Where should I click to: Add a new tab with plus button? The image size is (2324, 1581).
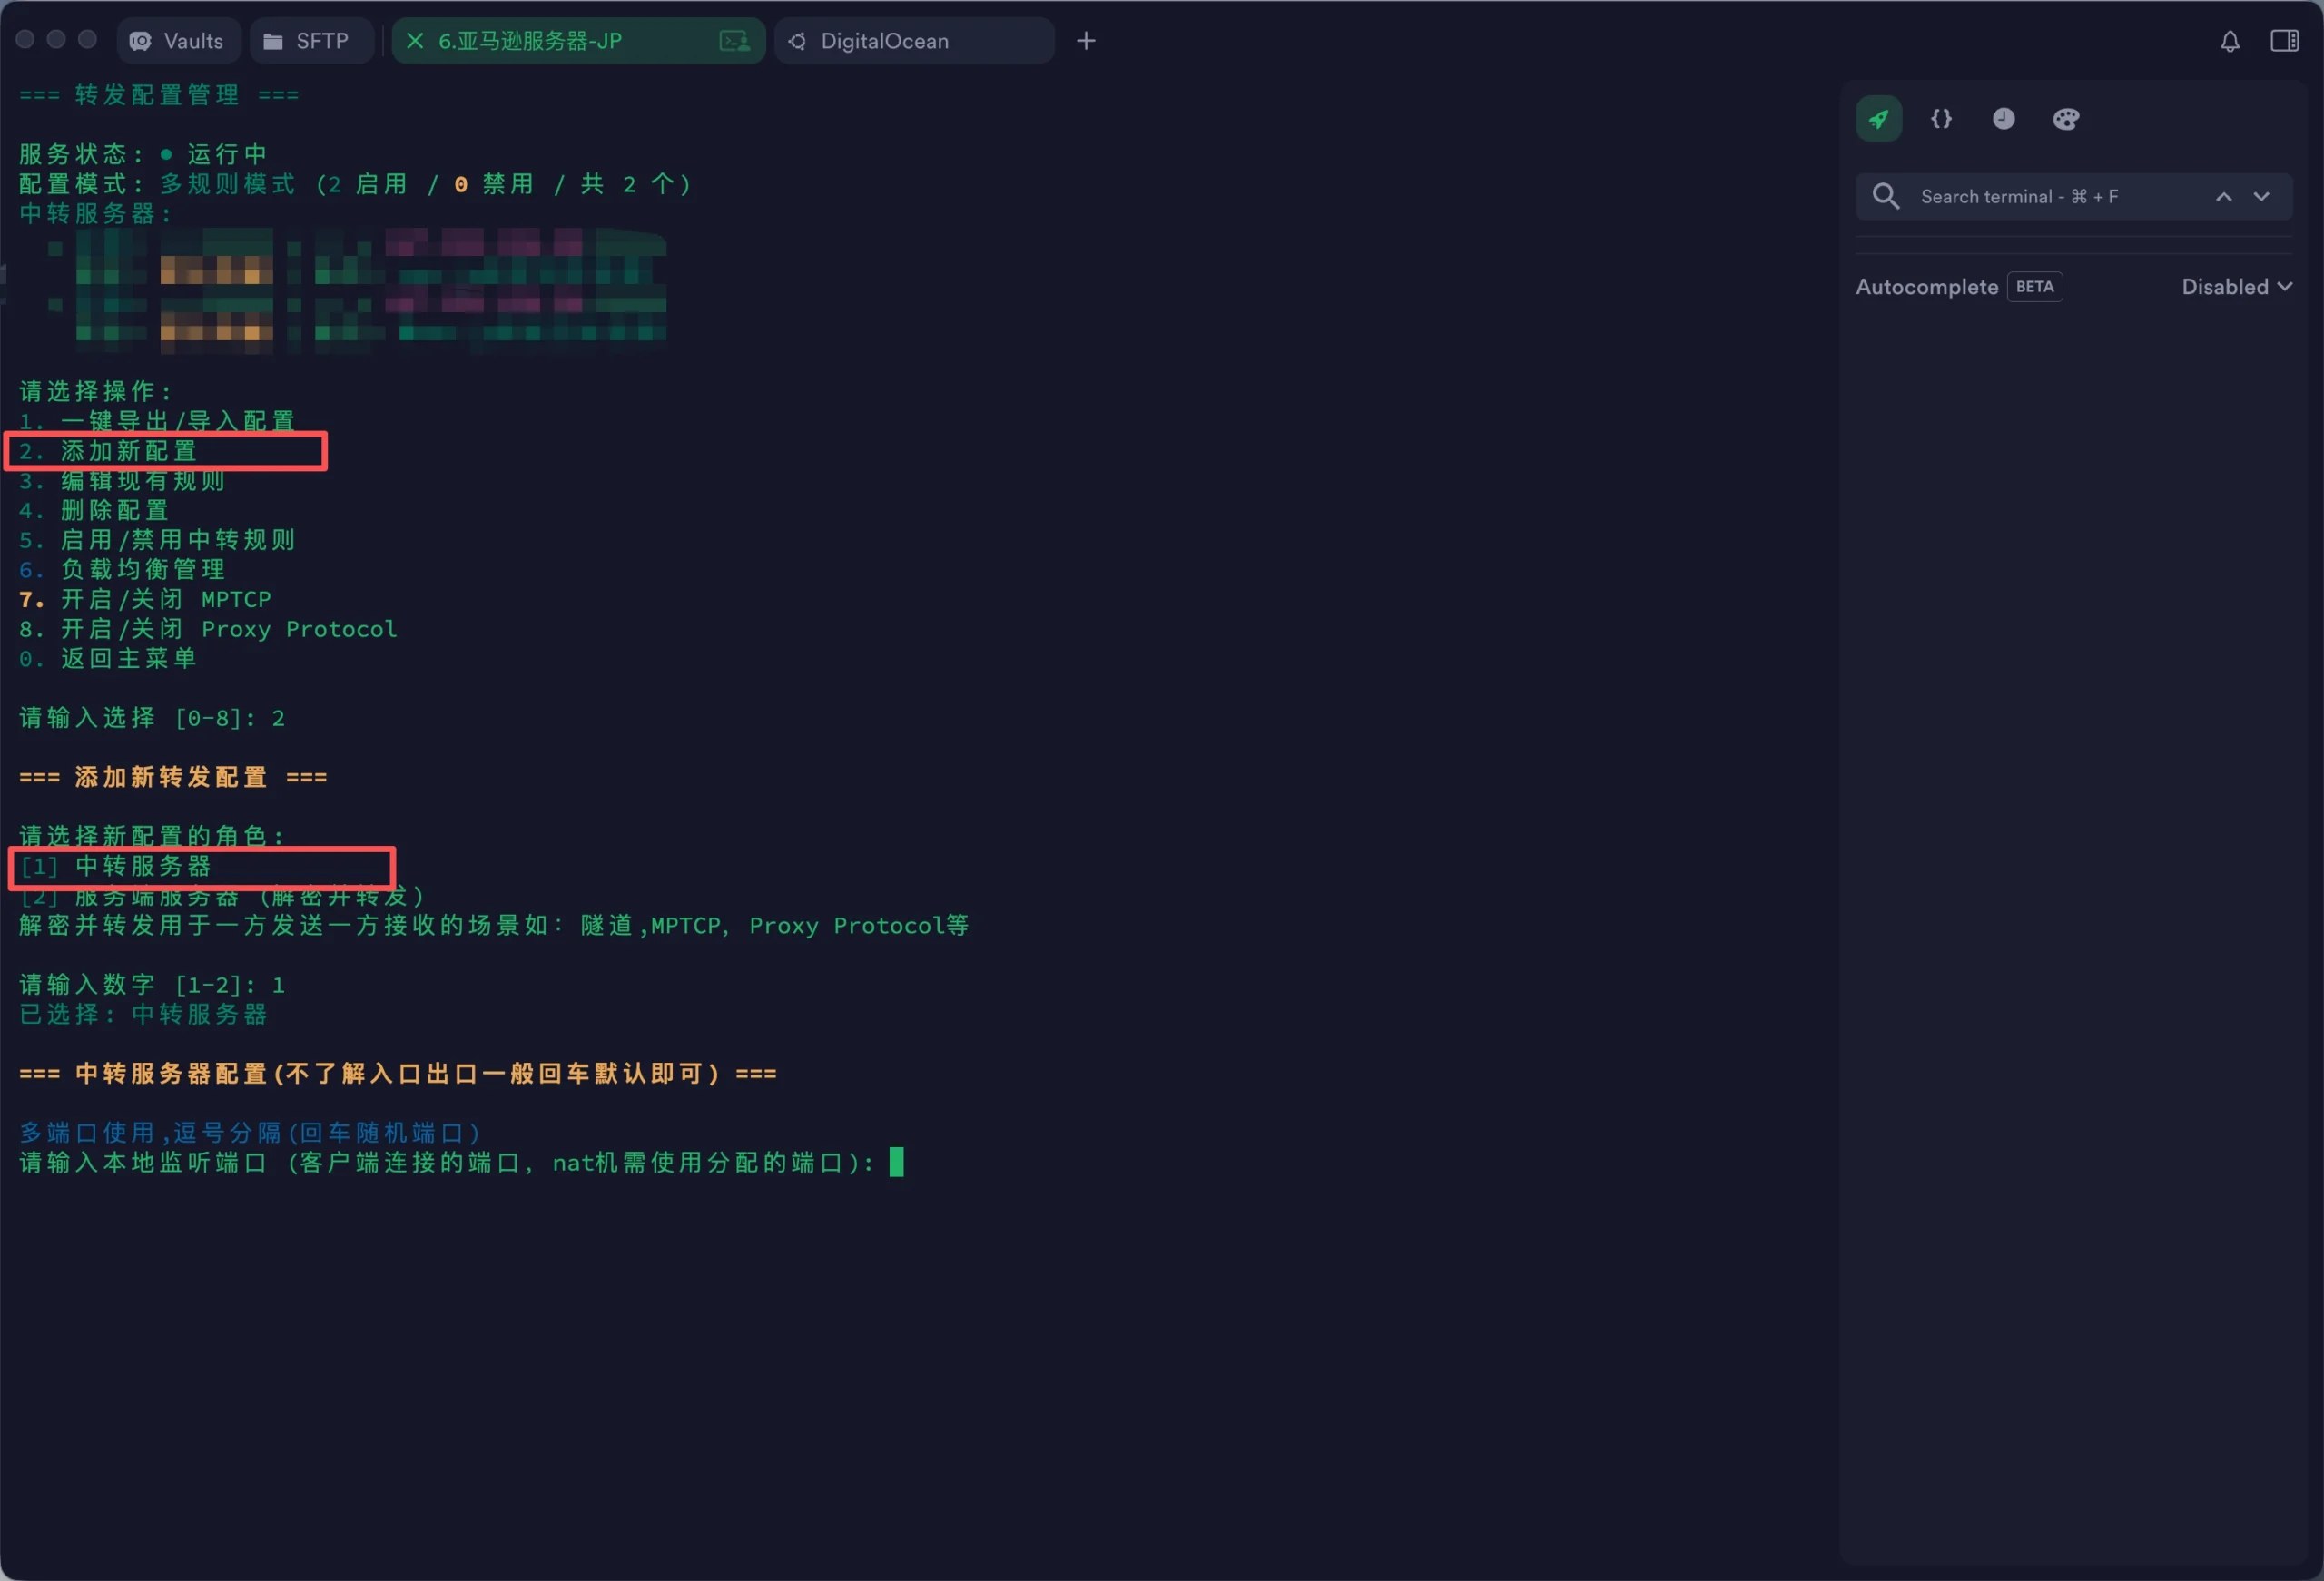click(x=1086, y=41)
